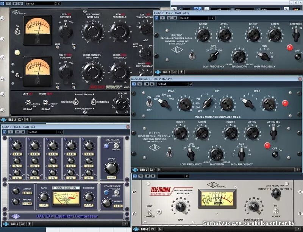The height and width of the screenshot is (232, 303).
Task: Click the UAD-2 logo icon below the EX-1 plugin
Action: pos(6,224)
